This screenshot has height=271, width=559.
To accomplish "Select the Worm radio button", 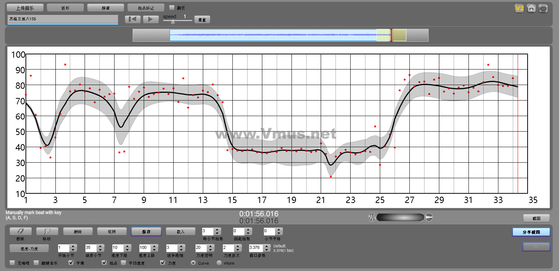I will click(219, 263).
